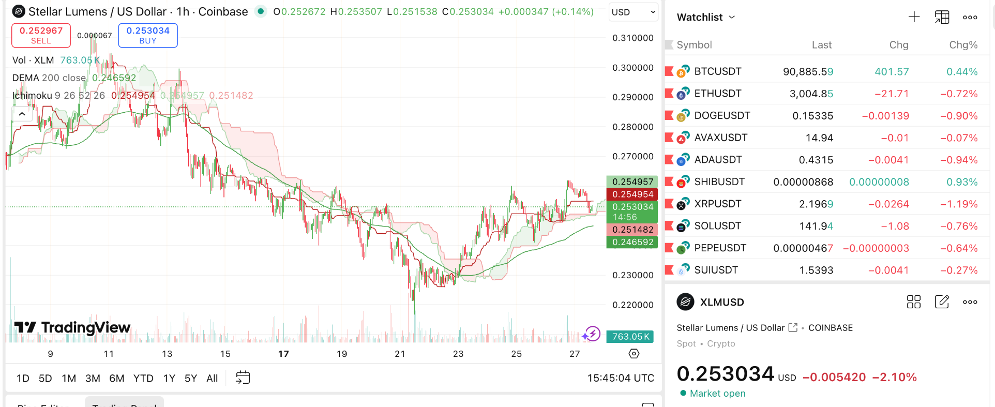Click the go-to-date calendar icon

click(x=243, y=378)
